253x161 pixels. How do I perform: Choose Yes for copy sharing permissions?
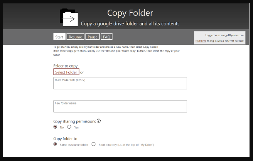69,127
